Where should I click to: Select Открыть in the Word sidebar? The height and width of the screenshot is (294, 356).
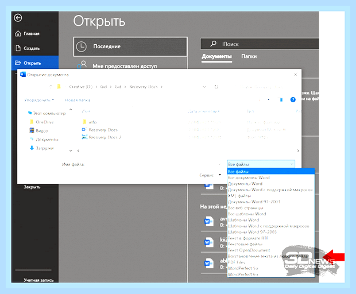click(35, 63)
